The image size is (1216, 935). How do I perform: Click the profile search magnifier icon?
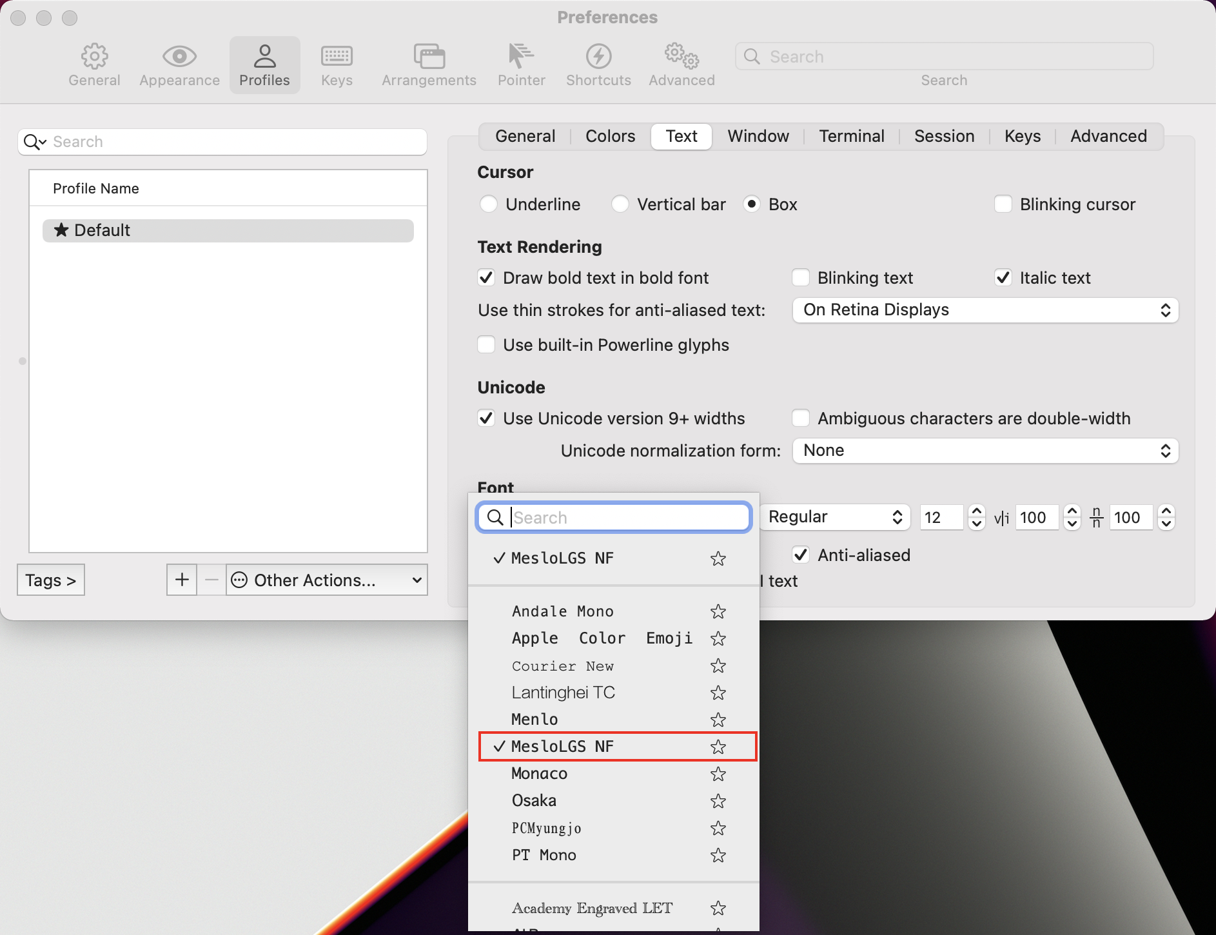click(35, 142)
